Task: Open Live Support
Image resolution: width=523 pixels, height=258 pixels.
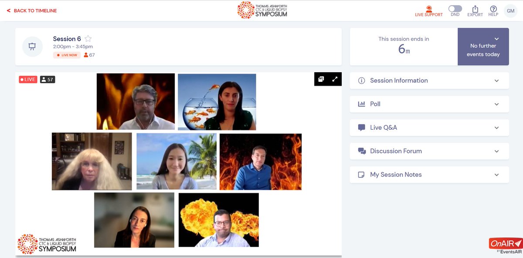Action: [428, 11]
